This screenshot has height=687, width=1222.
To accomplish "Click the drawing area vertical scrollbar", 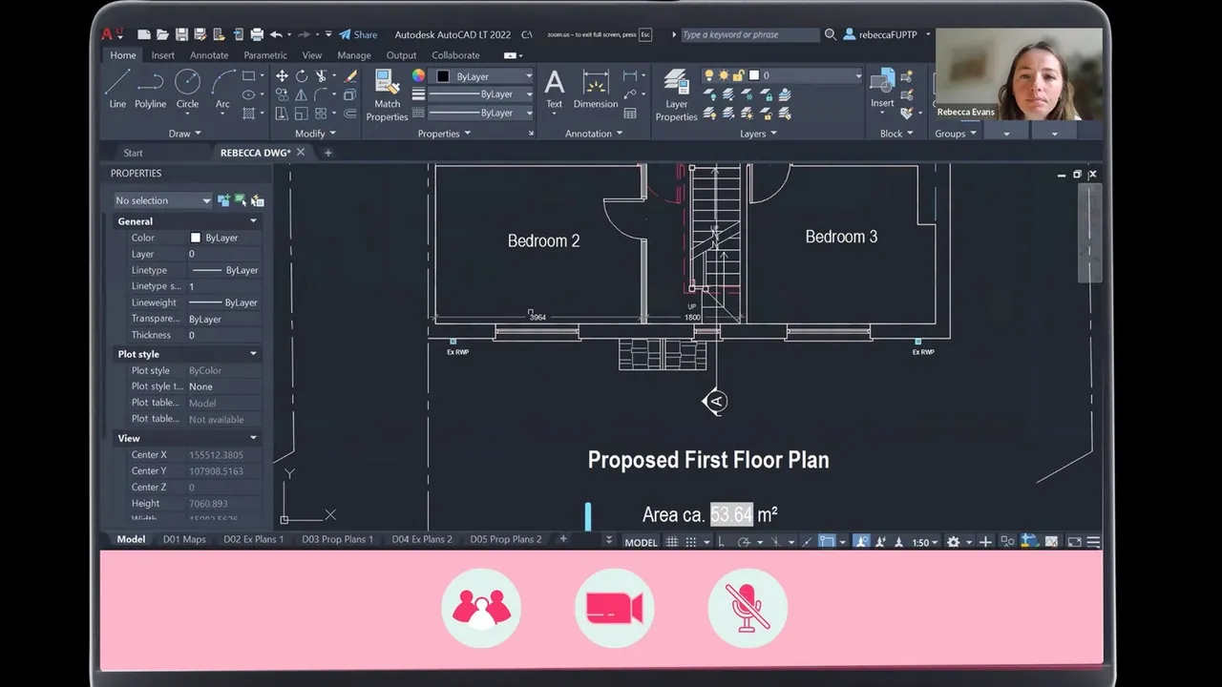I will click(1089, 232).
